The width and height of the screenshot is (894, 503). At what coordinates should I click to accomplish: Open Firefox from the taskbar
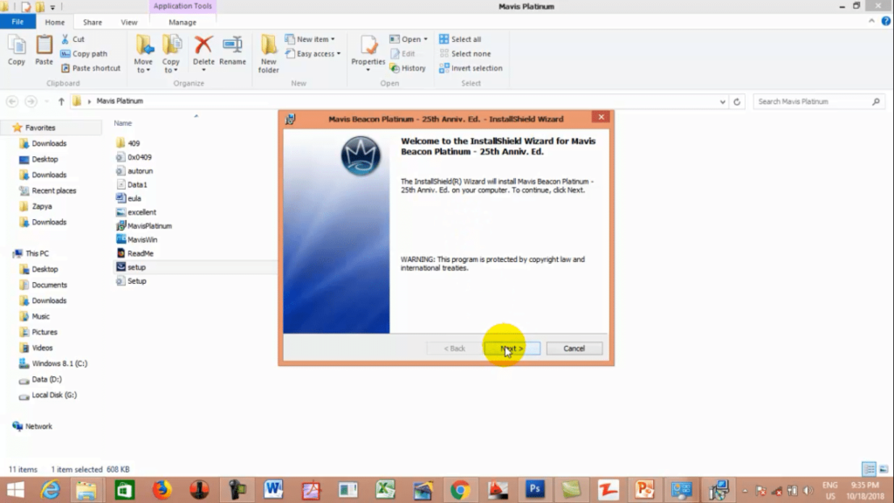(x=162, y=490)
